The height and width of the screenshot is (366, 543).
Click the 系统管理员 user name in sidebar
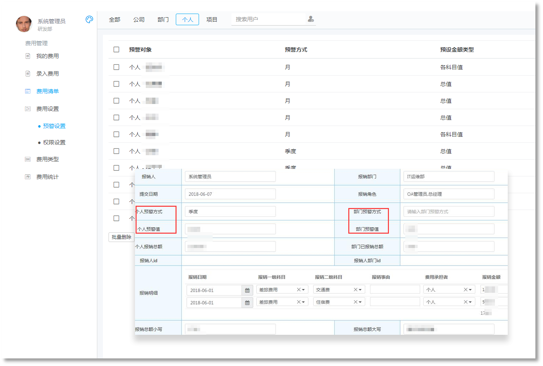pos(52,21)
